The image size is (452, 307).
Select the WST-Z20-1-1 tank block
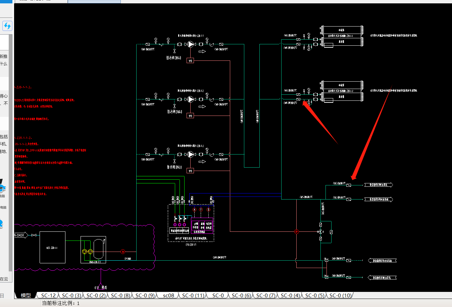pos(52,248)
